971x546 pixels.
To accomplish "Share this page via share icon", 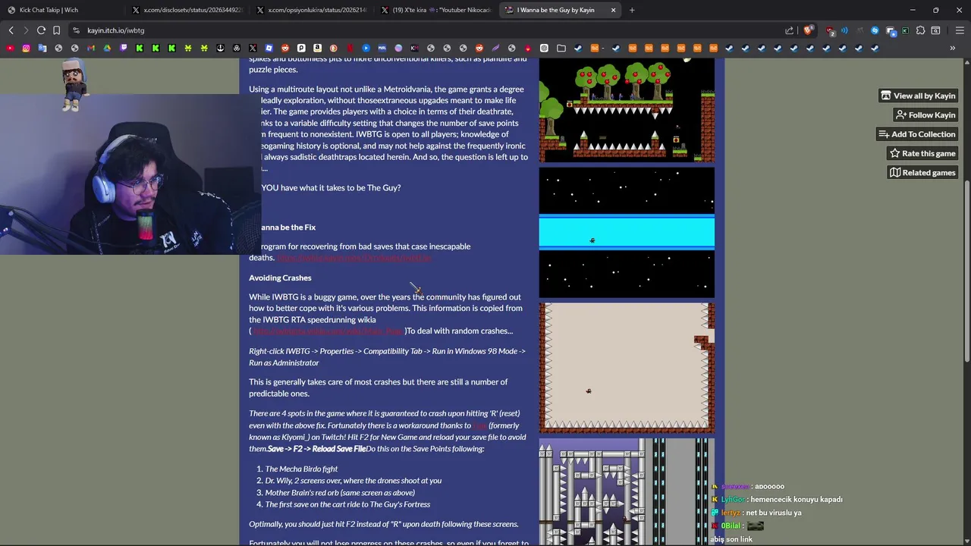I will [789, 30].
